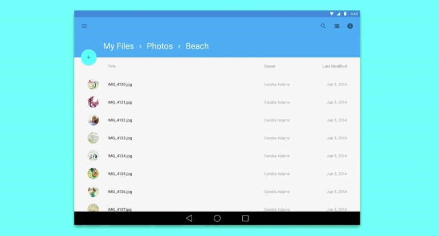Select the Beach breadcrumb
Screen dimensions: 439x236
click(197, 46)
